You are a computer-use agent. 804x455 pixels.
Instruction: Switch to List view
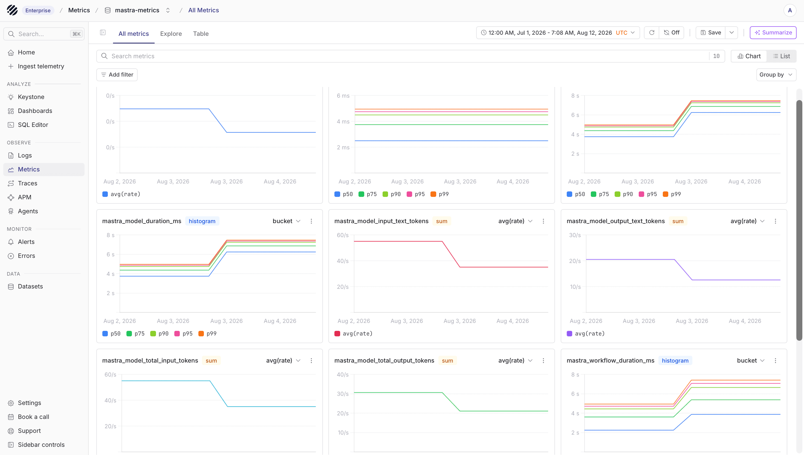coord(782,56)
